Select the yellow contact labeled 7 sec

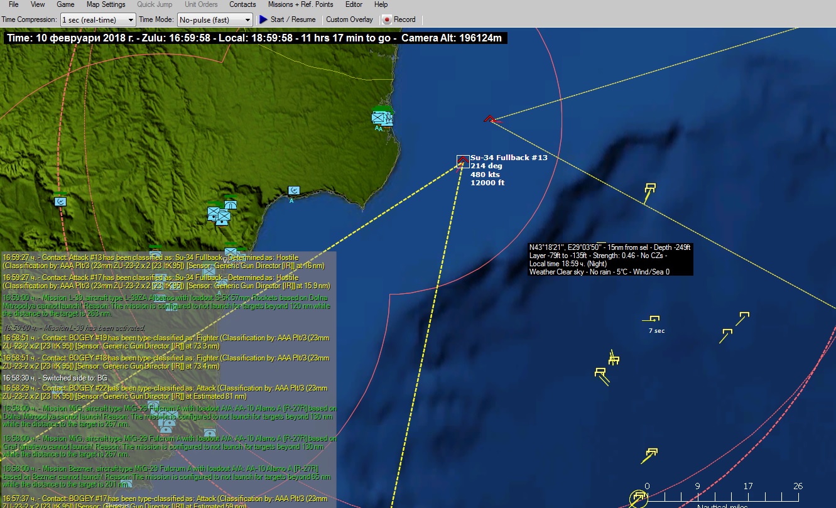(654, 320)
